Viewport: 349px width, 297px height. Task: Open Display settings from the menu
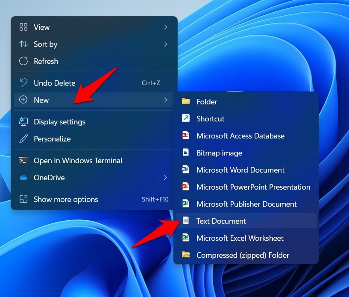pyautogui.click(x=94, y=121)
